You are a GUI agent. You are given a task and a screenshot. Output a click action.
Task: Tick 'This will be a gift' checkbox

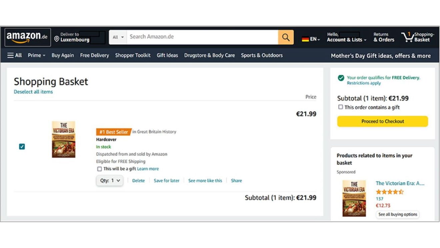coord(99,169)
